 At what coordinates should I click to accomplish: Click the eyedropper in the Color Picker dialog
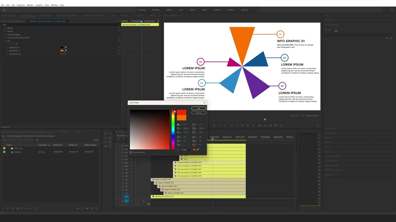[x=198, y=150]
